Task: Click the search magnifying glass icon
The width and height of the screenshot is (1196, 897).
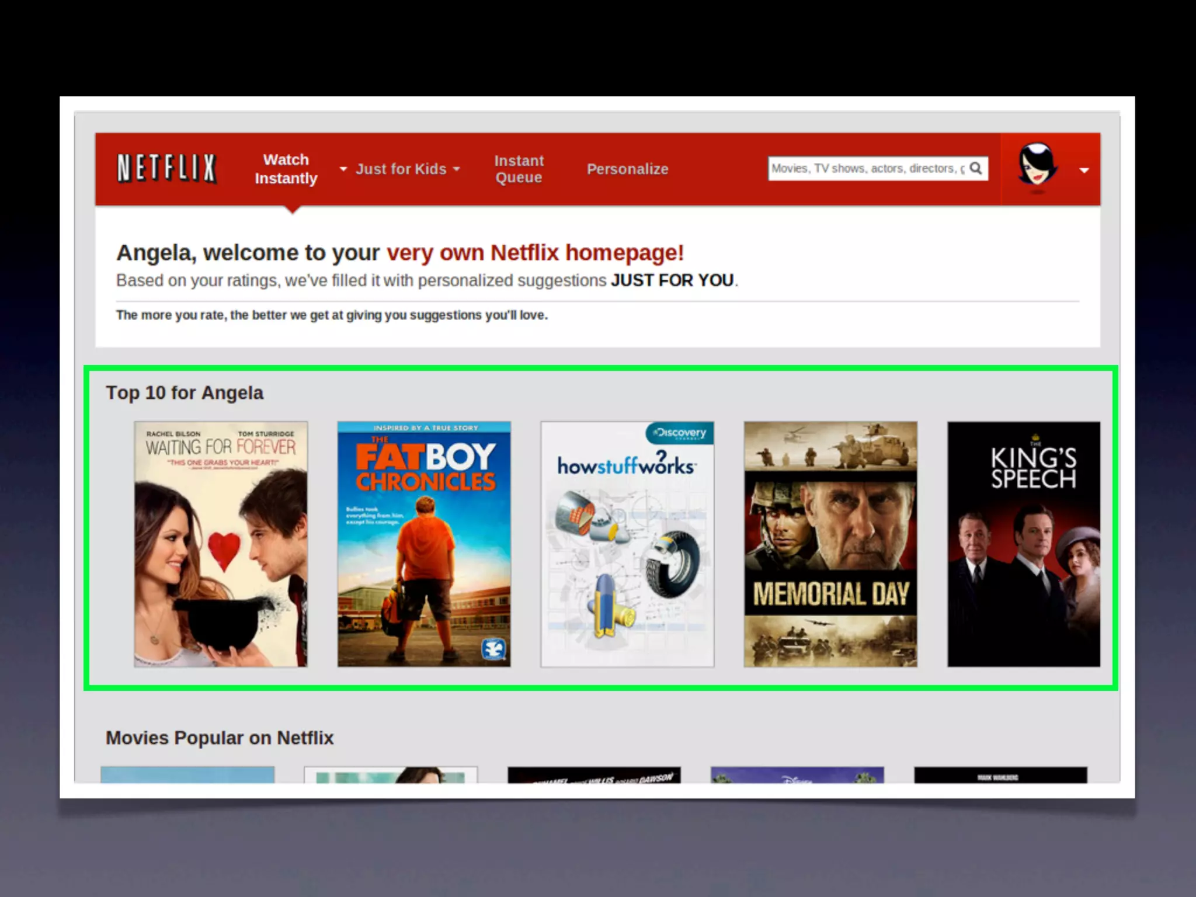Action: tap(976, 169)
